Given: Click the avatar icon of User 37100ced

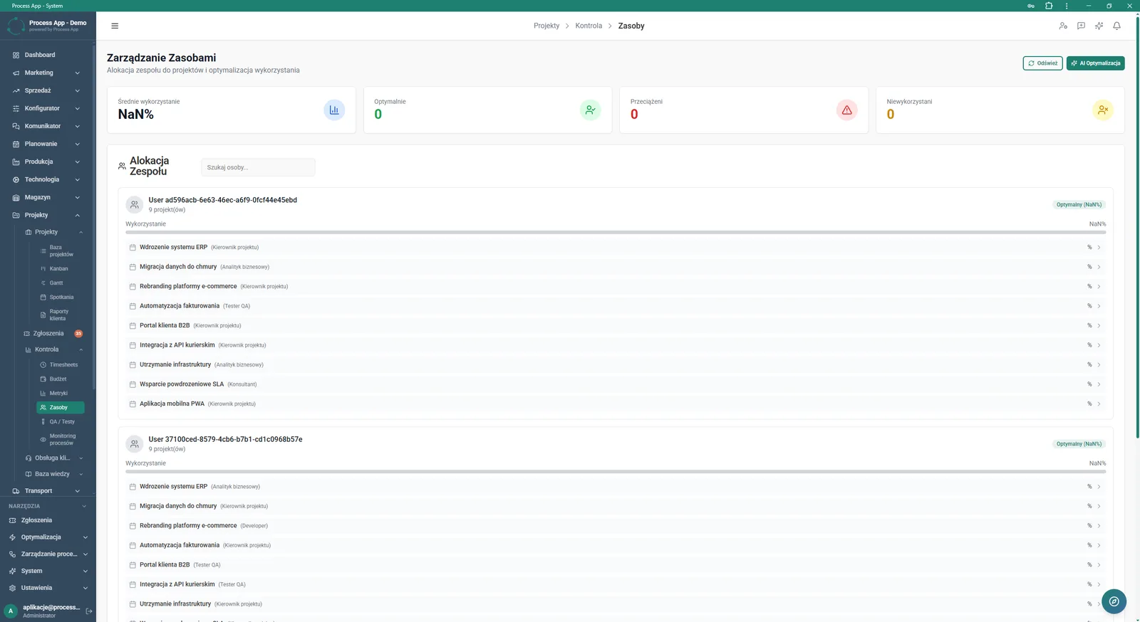Looking at the screenshot, I should pyautogui.click(x=134, y=443).
